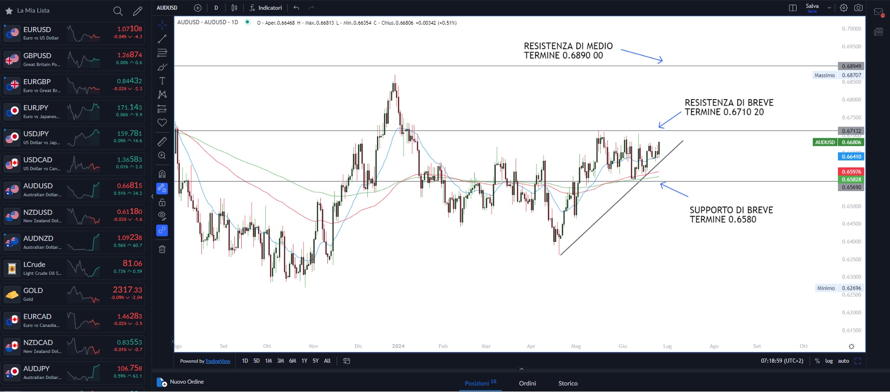The height and width of the screenshot is (392, 890).
Task: Click the Nuovo Ordine button
Action: (180, 382)
